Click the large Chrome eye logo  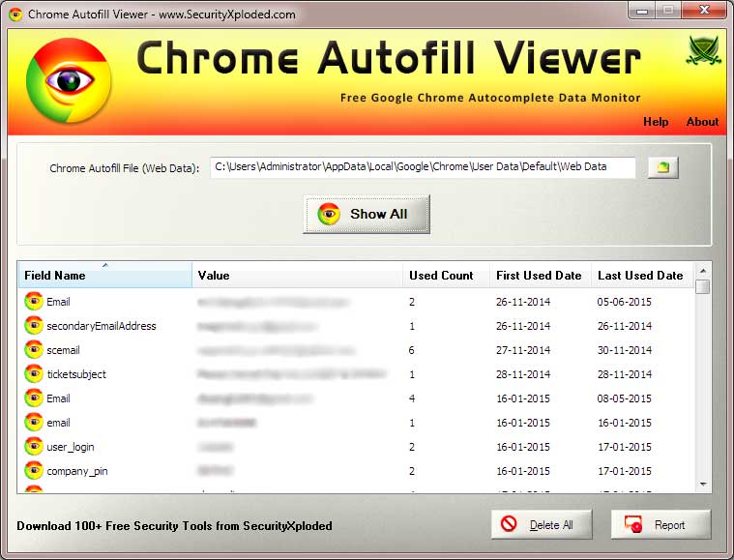tap(68, 80)
